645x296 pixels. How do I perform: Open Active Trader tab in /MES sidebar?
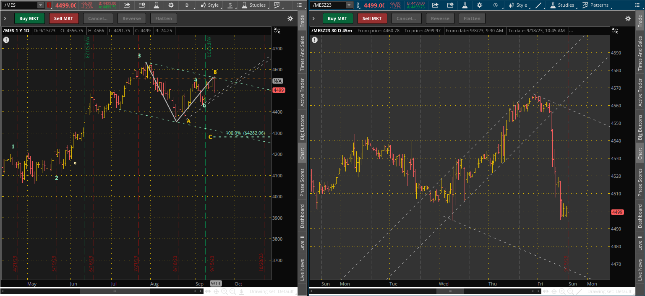(x=301, y=92)
